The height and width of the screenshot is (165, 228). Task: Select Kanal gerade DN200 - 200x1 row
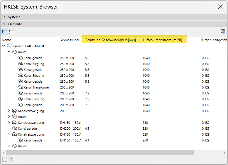[114, 129]
